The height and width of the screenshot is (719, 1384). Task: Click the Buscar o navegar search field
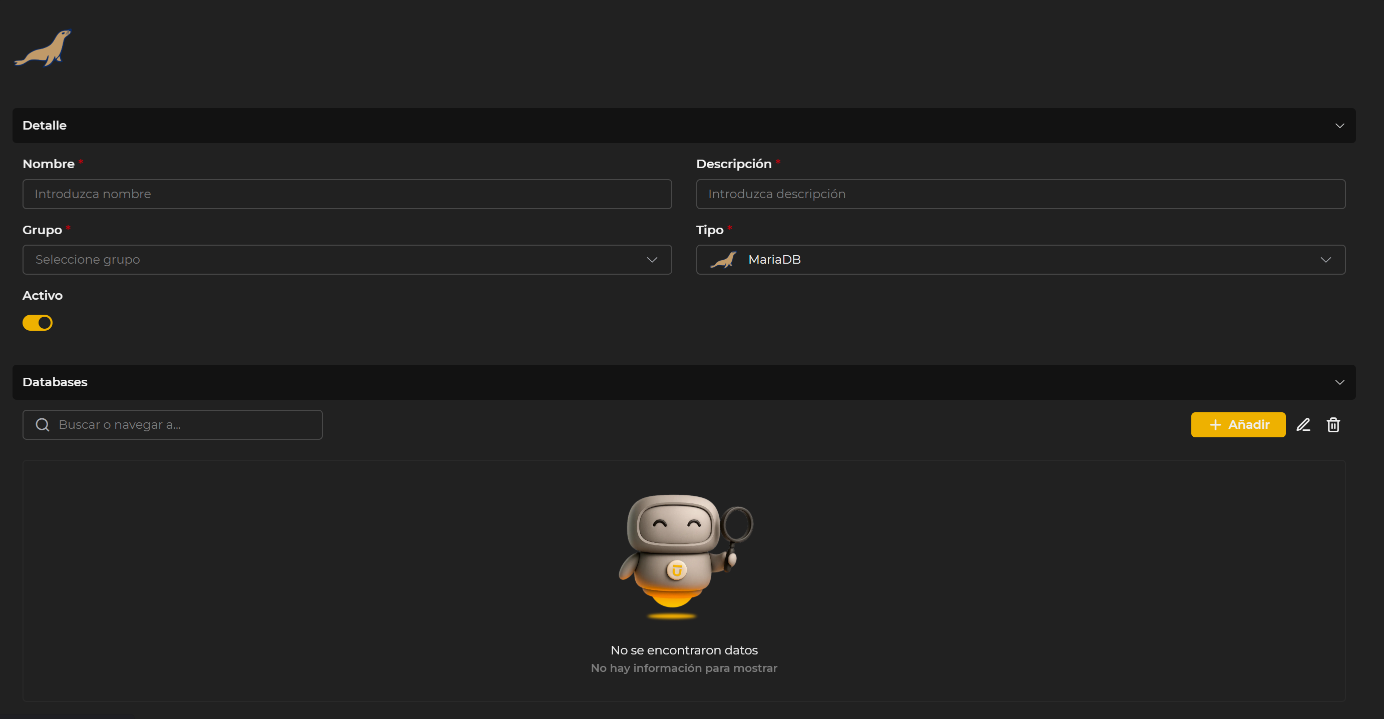tap(173, 425)
